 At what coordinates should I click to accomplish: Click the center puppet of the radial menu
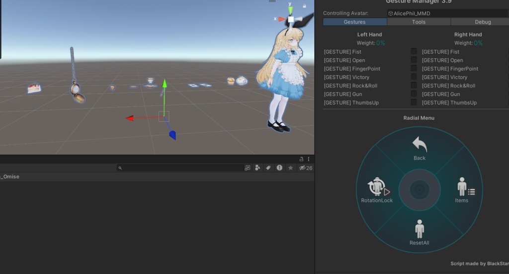point(420,190)
